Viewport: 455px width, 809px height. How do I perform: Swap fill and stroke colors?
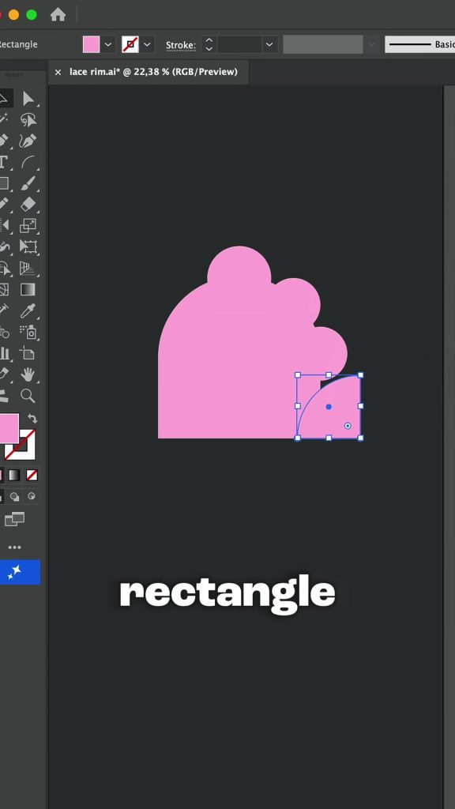[32, 419]
